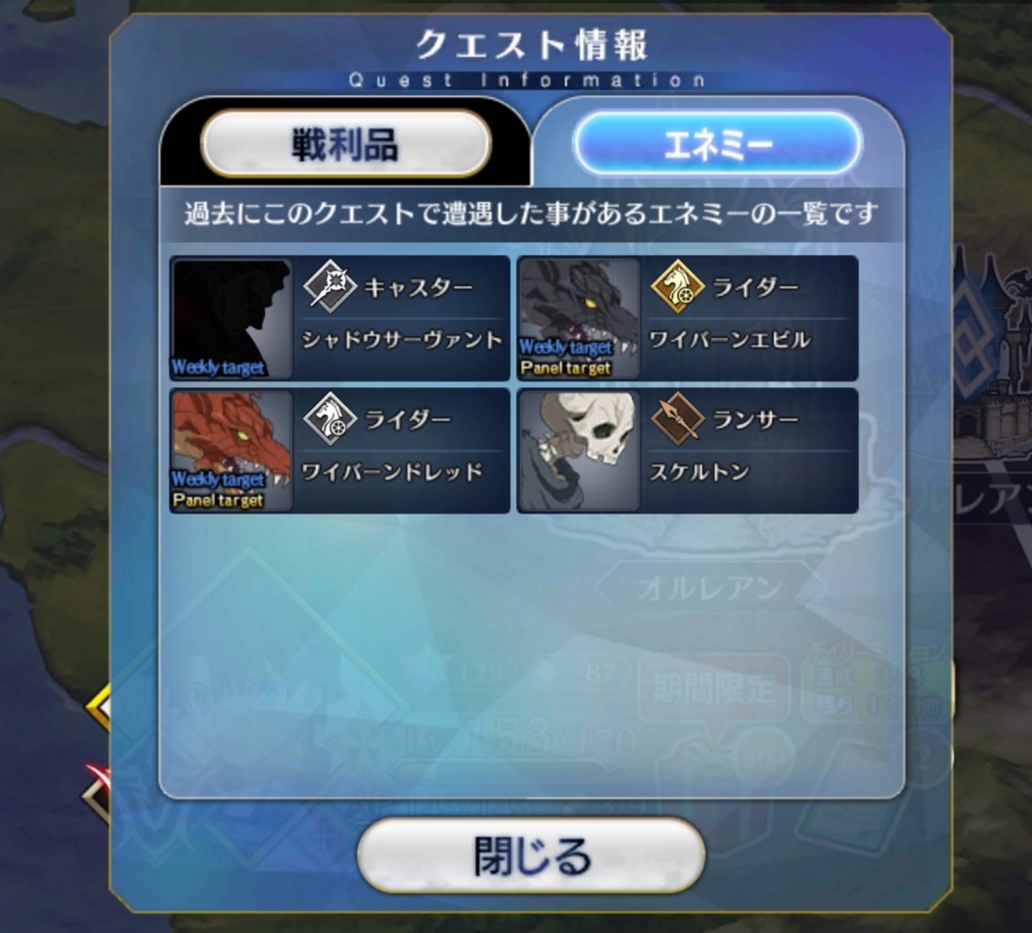This screenshot has width=1032, height=933.
Task: Click the キャスター class label
Action: pos(419,287)
